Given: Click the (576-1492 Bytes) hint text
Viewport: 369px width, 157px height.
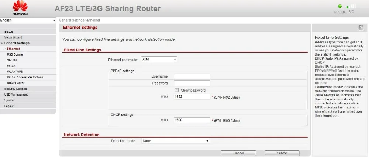Looking at the screenshot, I should coord(227,97).
